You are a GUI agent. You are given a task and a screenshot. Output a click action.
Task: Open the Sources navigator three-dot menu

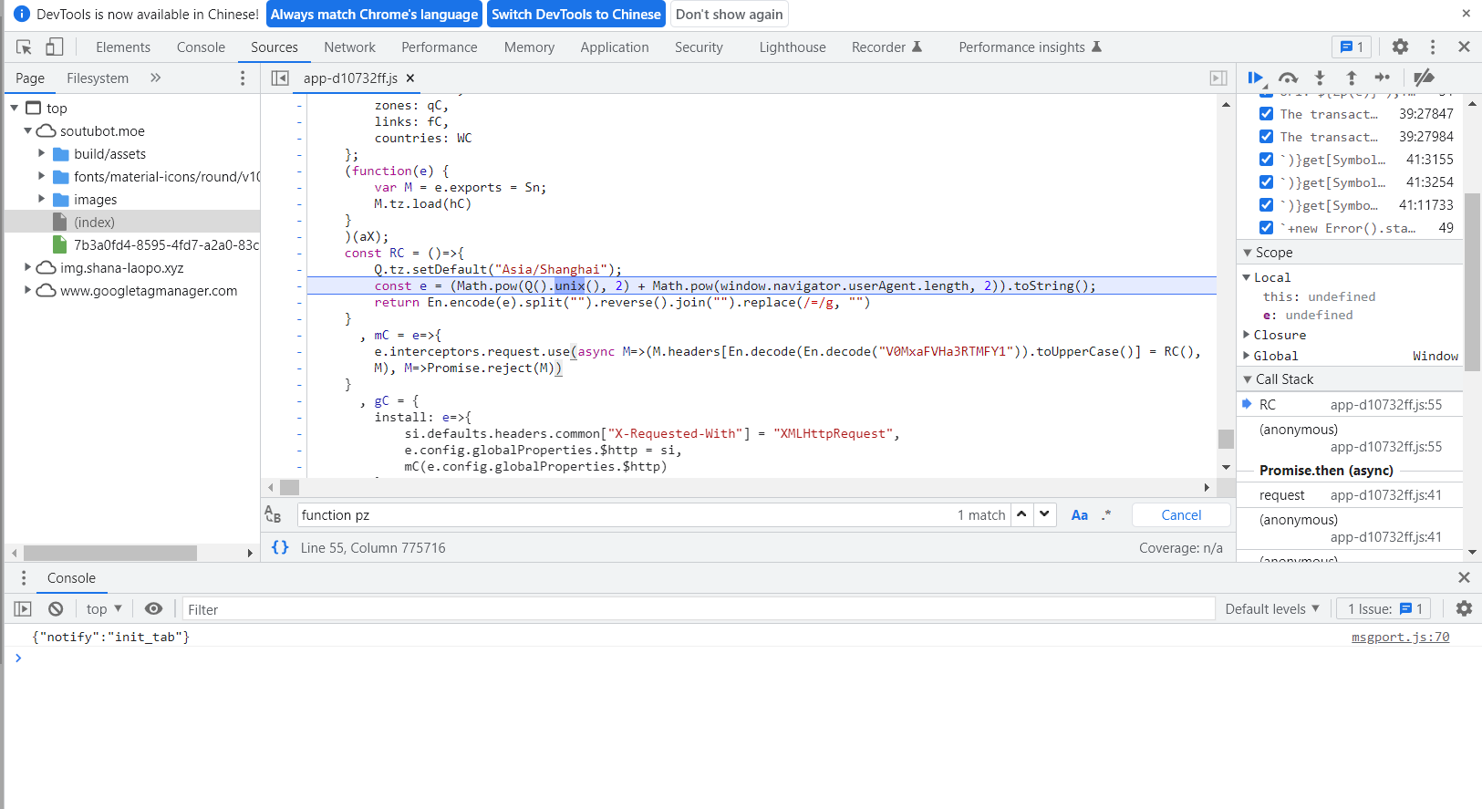coord(243,78)
